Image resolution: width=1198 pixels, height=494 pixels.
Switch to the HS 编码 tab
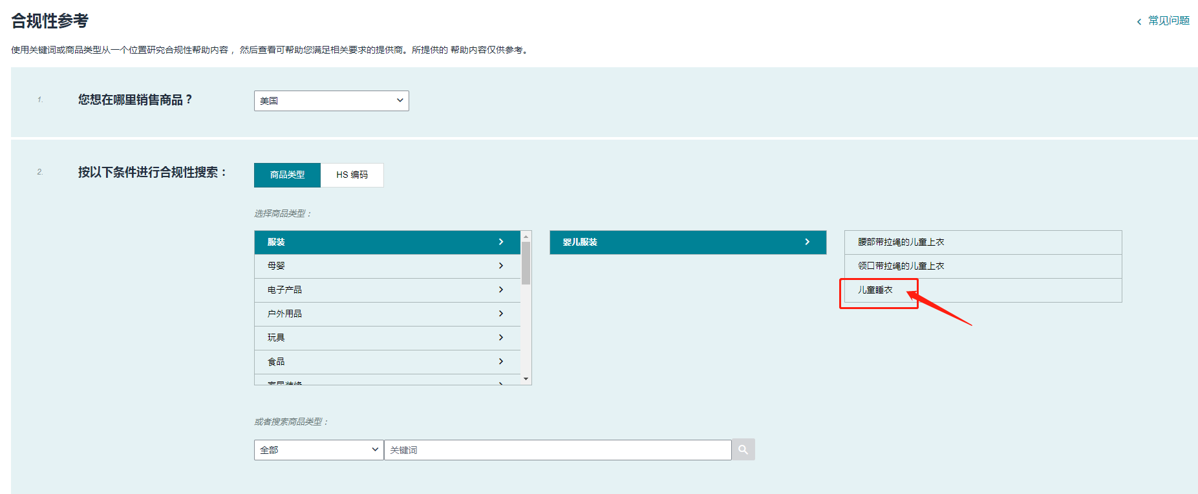click(x=352, y=175)
